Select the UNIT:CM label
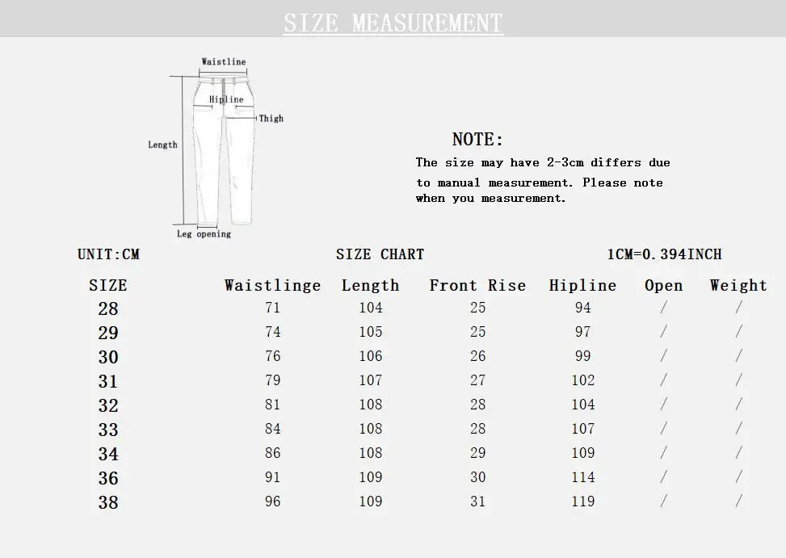 (x=108, y=254)
